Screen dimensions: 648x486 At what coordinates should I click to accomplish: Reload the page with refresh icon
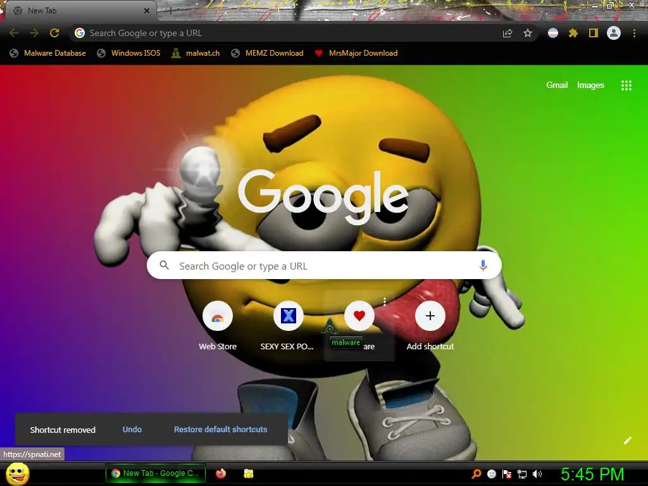[54, 33]
